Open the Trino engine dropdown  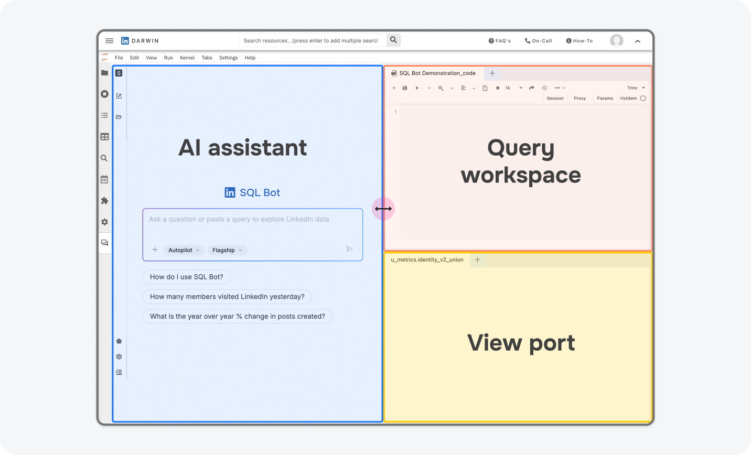click(x=636, y=88)
